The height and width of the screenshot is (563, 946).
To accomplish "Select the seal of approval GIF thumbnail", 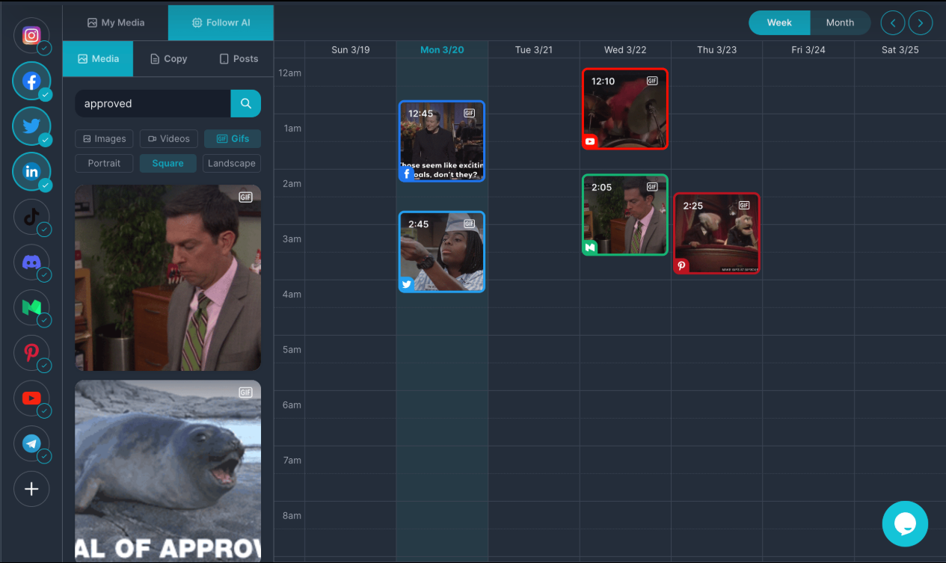I will (168, 471).
